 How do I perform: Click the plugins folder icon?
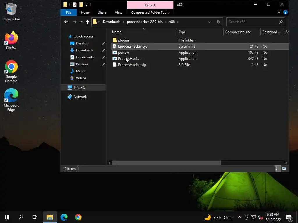(x=115, y=40)
